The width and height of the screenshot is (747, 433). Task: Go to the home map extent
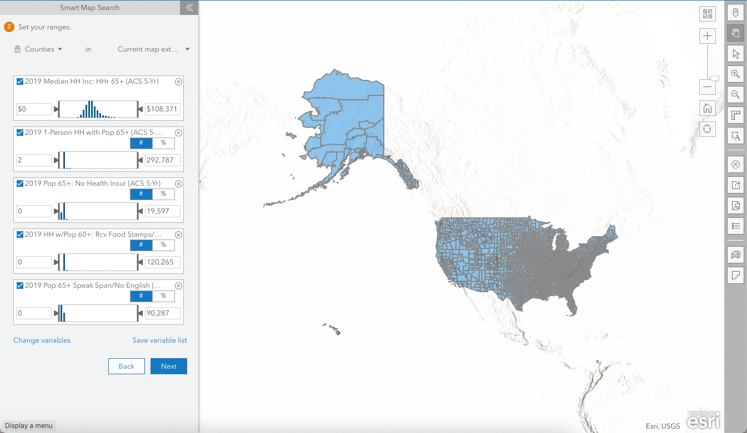click(x=707, y=108)
